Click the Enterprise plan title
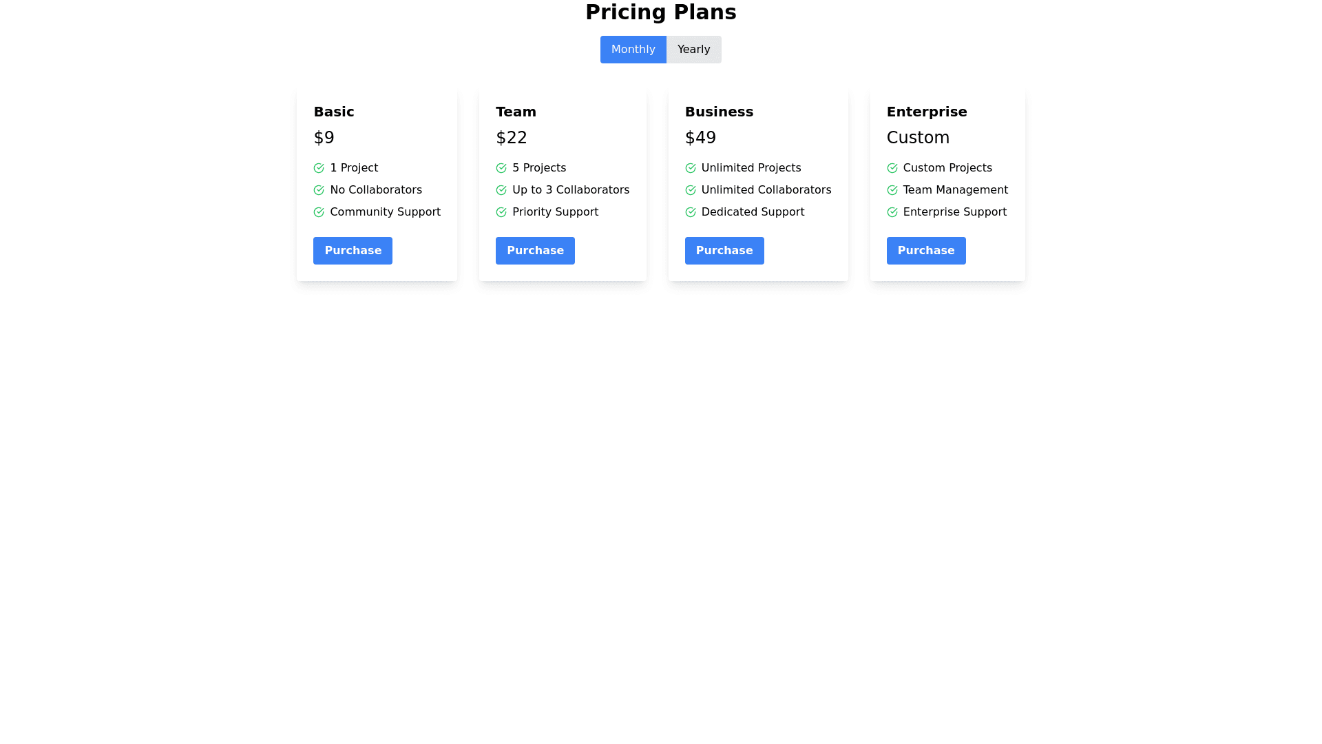Viewport: 1322px width, 744px height. click(x=926, y=112)
